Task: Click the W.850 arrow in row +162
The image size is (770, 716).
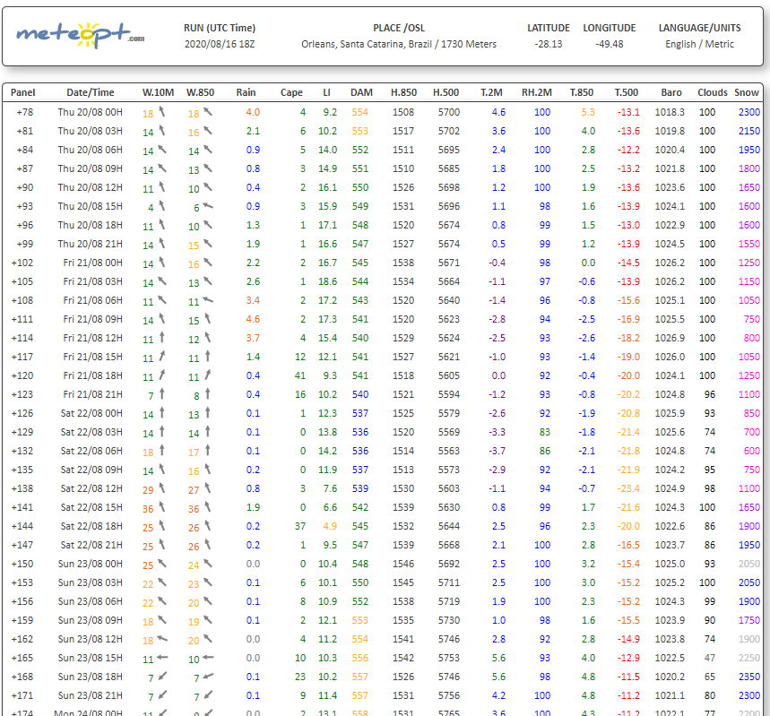Action: pyautogui.click(x=208, y=638)
